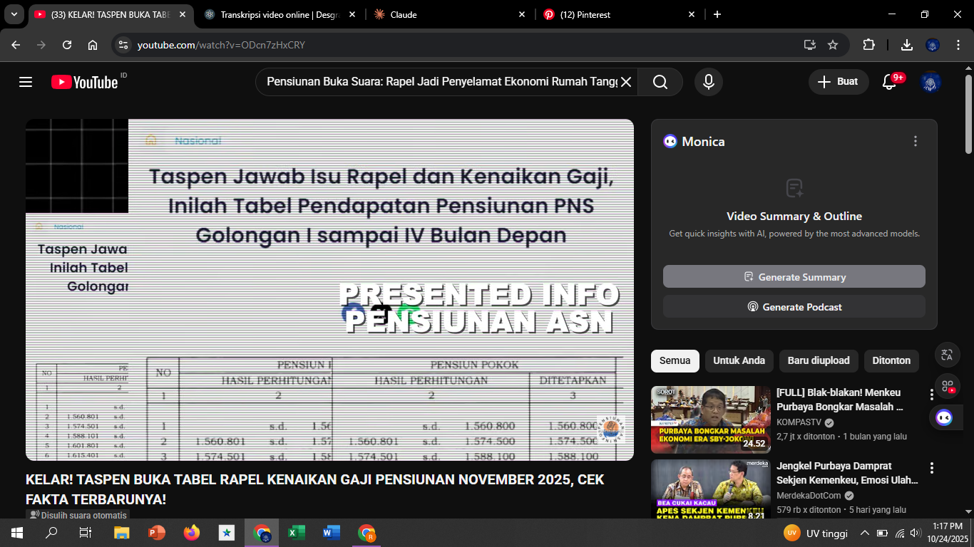This screenshot has width=974, height=547.
Task: Click Generate Podcast in Monica panel
Action: pyautogui.click(x=794, y=307)
